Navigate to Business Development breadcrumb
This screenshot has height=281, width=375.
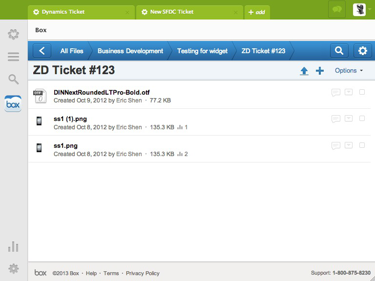point(130,51)
